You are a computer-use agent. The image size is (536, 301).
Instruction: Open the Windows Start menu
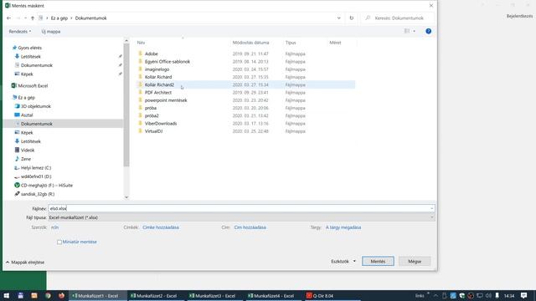[6, 295]
